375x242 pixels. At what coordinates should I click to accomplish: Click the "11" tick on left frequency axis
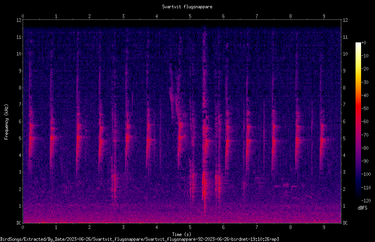point(19,37)
